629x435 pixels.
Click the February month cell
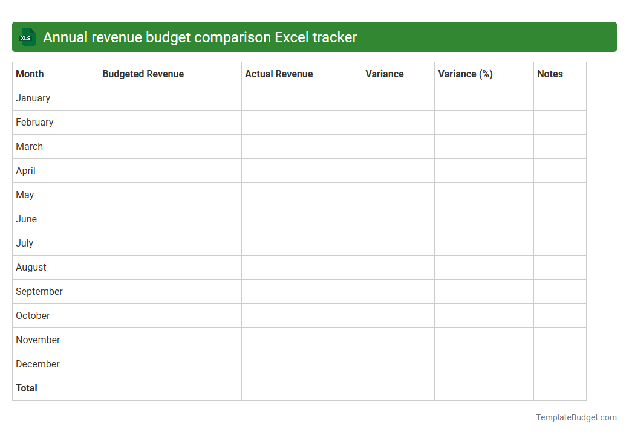pos(34,122)
